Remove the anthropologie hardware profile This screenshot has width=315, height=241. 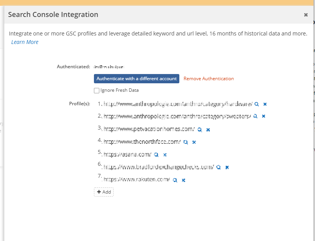pyautogui.click(x=265, y=104)
